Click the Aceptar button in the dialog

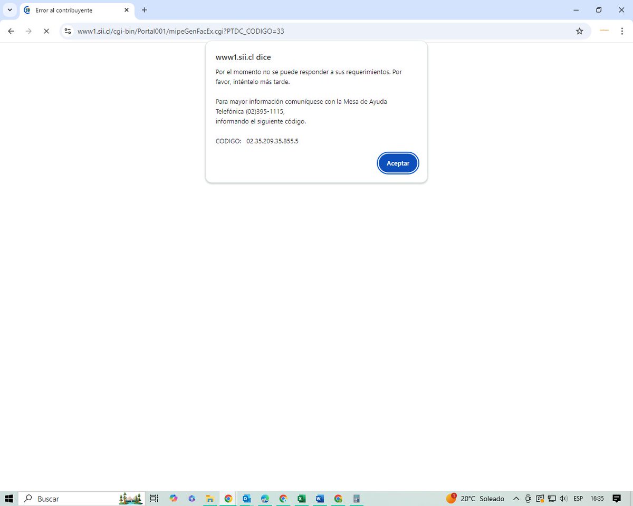pos(398,163)
